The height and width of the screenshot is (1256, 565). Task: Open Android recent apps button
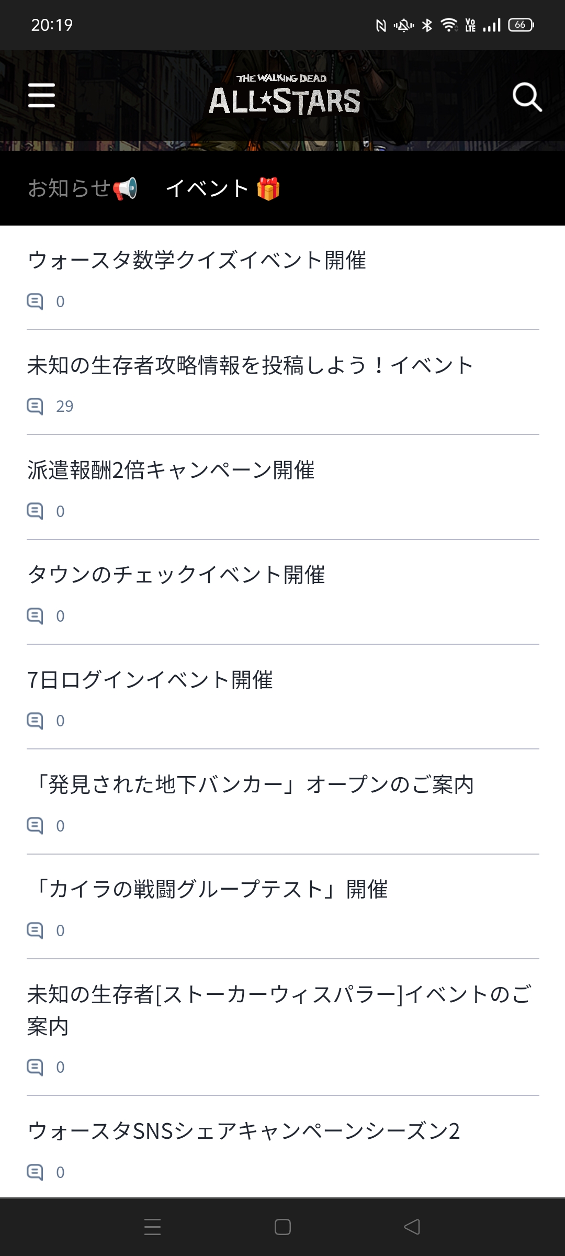coord(152,1227)
